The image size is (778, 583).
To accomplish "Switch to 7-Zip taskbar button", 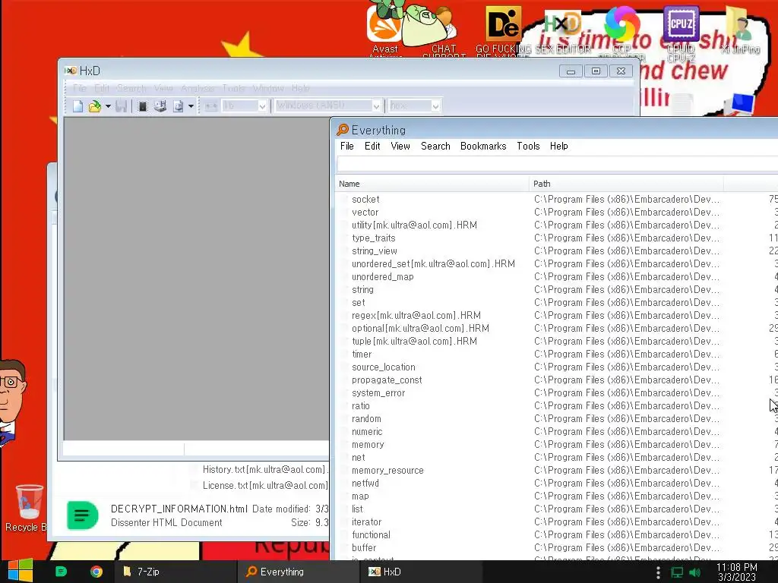I will point(176,572).
